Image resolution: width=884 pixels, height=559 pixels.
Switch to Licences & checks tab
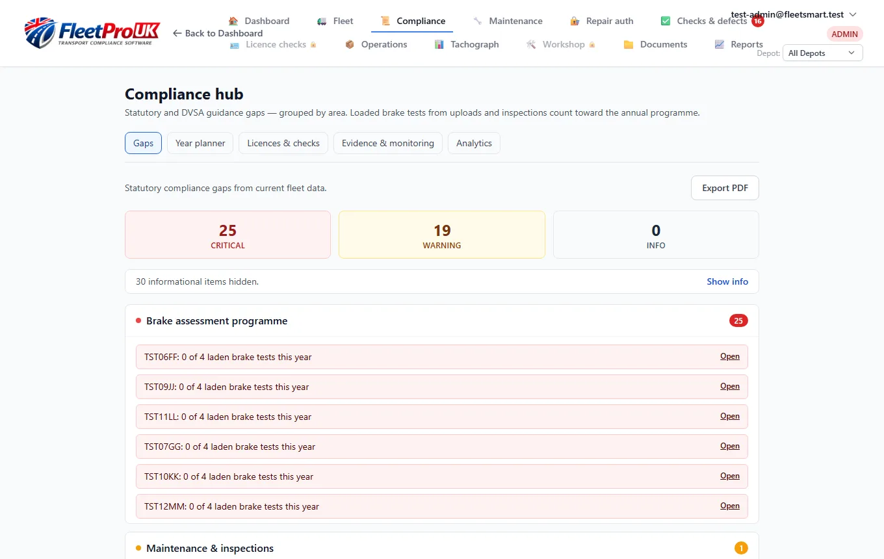(x=283, y=143)
